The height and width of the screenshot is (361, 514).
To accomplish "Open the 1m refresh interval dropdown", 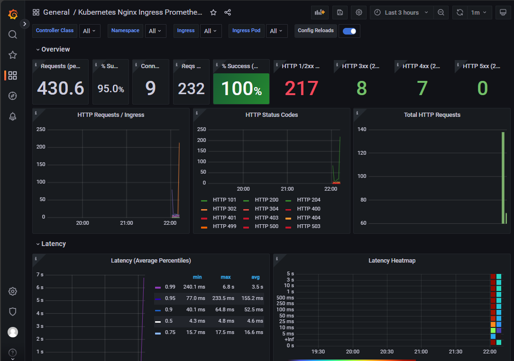I will (479, 12).
